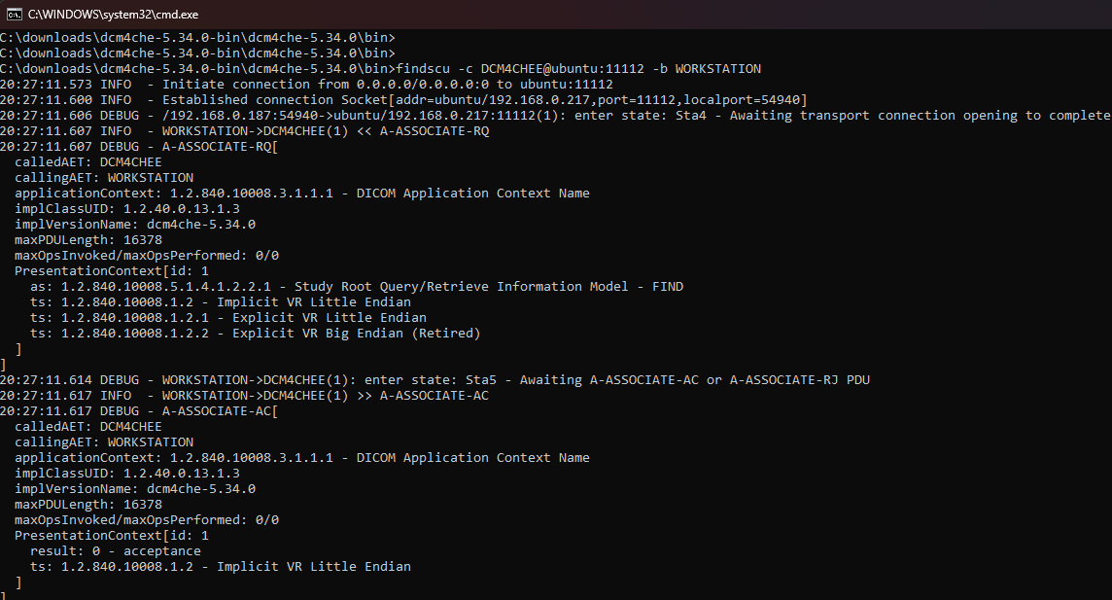Click the Explicit VR Little Endian line
The image size is (1112, 600).
(x=228, y=318)
